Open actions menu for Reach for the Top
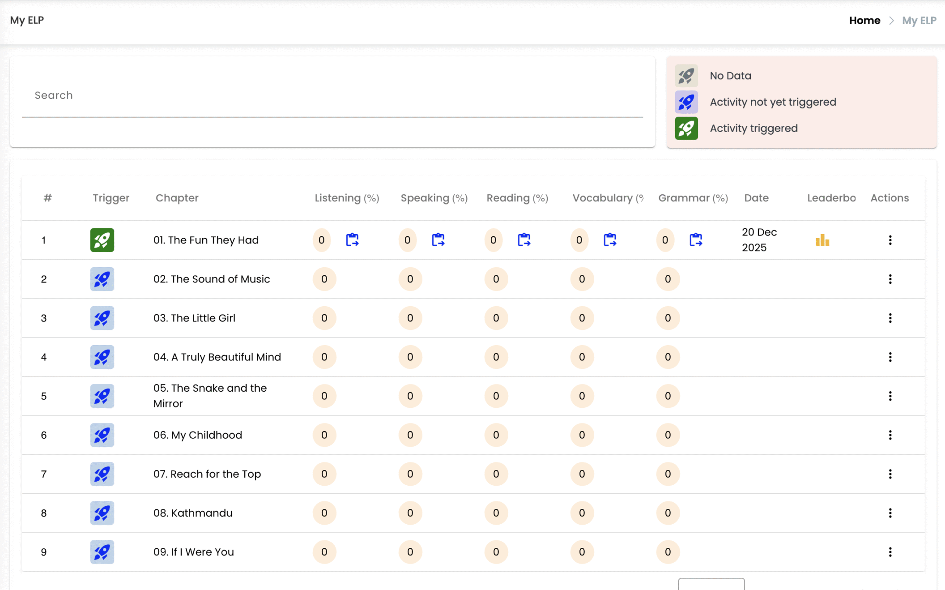 pos(890,474)
